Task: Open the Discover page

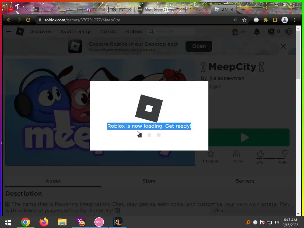Action: pos(40,31)
